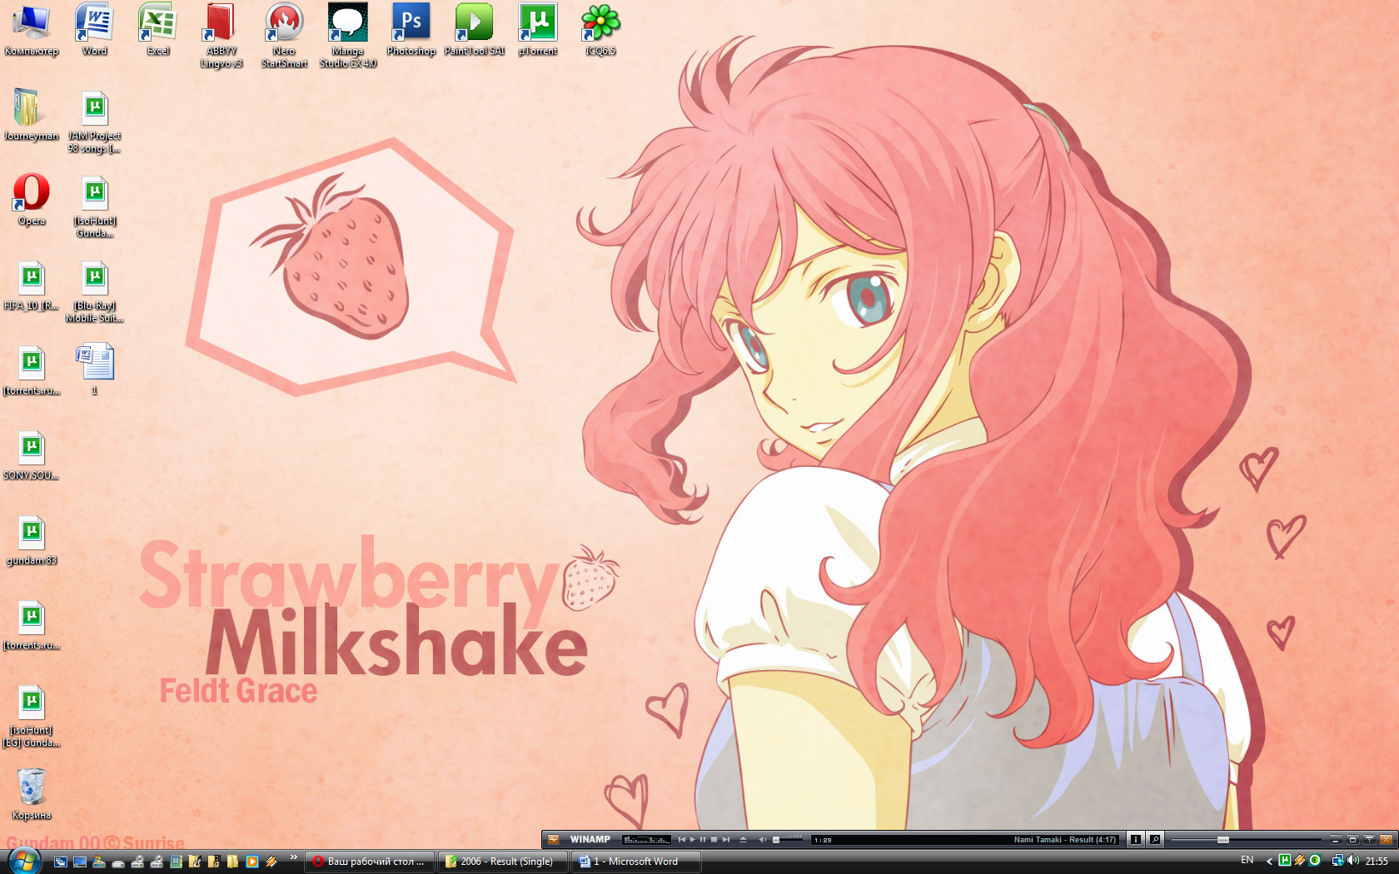Select [torrents.ru... file below gundam 83
Screen dimensions: 1399x874
(x=31, y=624)
